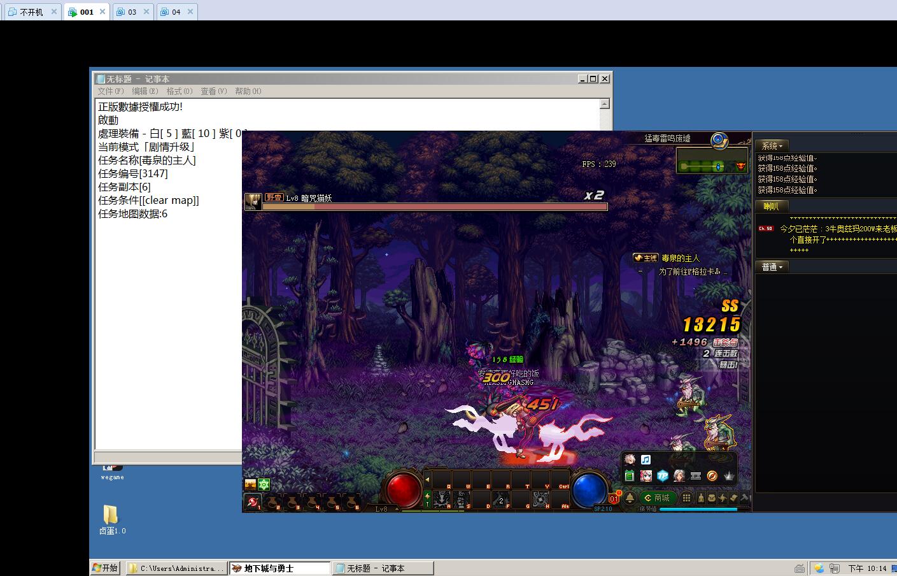Image resolution: width=897 pixels, height=576 pixels.
Task: Click the Notepad vertical scrollbar up arrow
Action: click(x=605, y=104)
